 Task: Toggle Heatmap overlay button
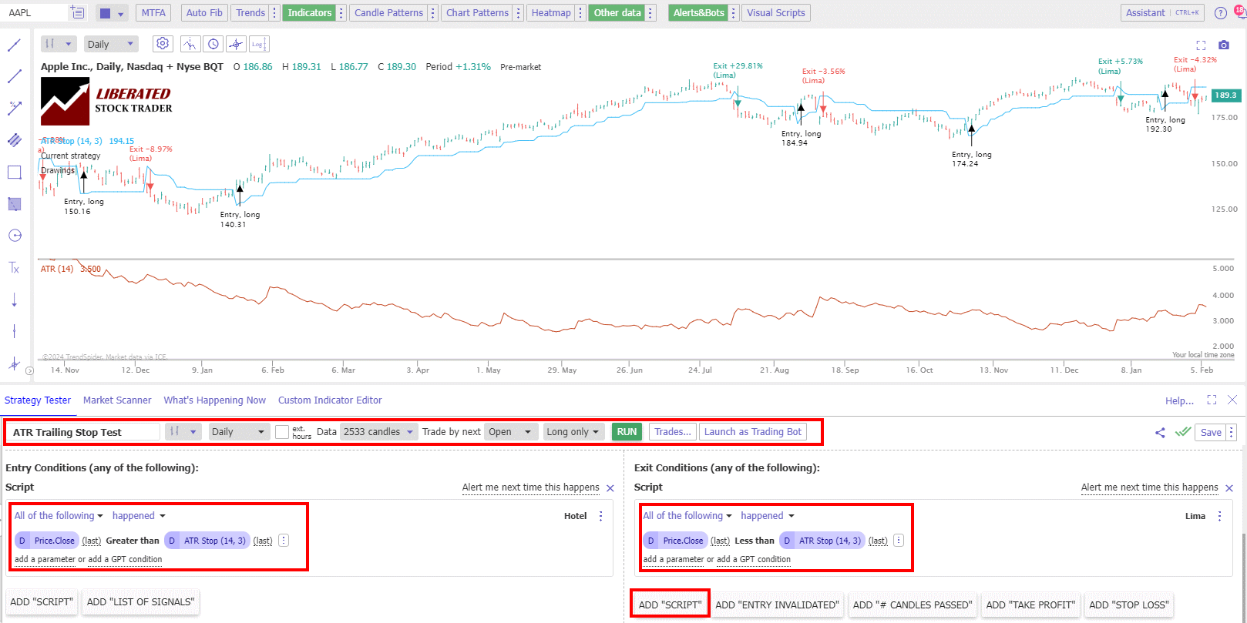tap(551, 12)
